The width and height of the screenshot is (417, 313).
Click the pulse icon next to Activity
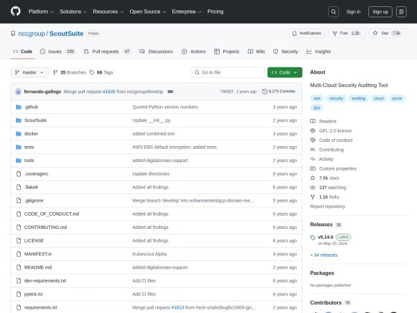(x=313, y=159)
